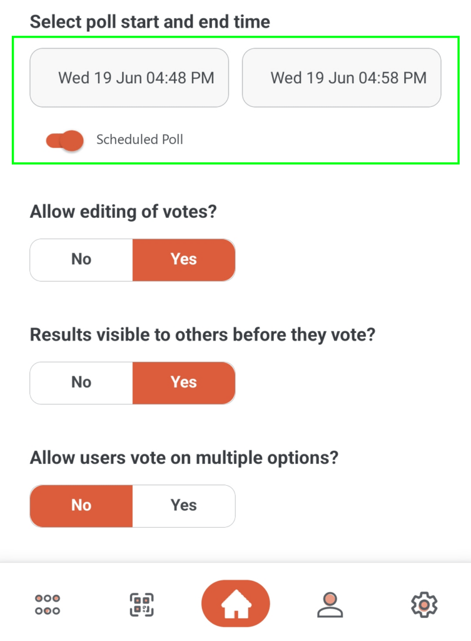Set multiple options voting to No

click(x=81, y=505)
